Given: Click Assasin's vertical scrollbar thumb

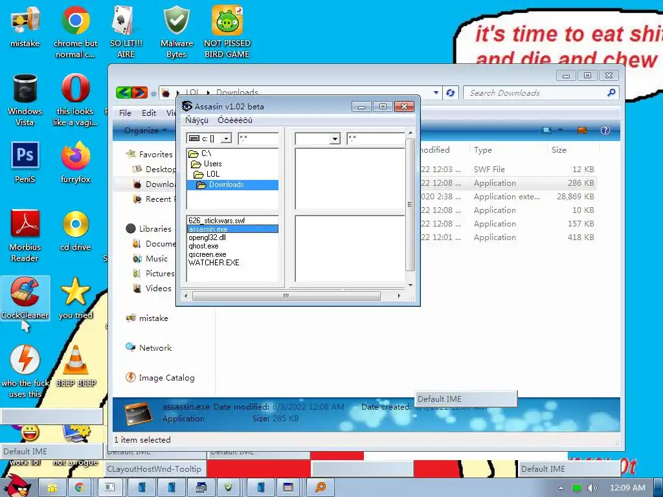Looking at the screenshot, I should [410, 204].
